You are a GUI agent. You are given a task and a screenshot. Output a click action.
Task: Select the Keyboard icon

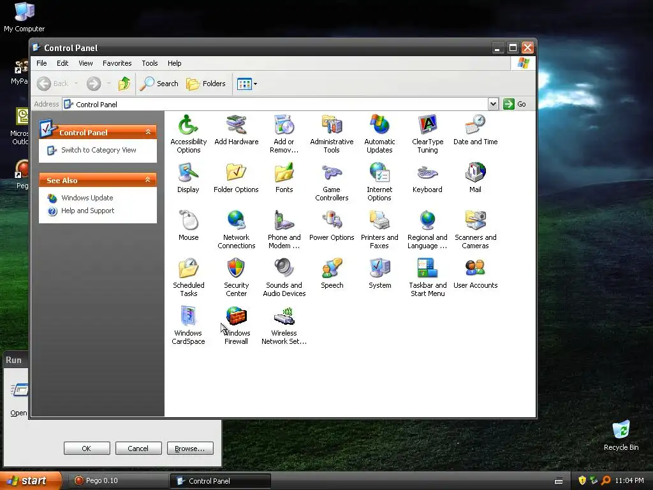coord(427,172)
